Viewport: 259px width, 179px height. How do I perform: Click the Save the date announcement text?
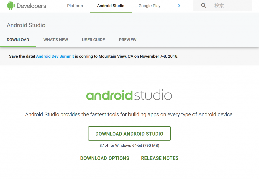coord(22,56)
